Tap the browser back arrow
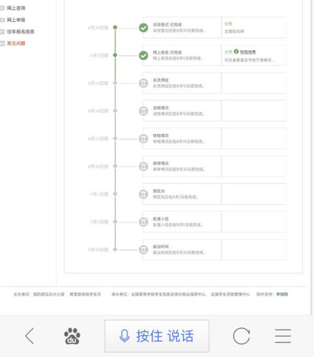 click(30, 336)
